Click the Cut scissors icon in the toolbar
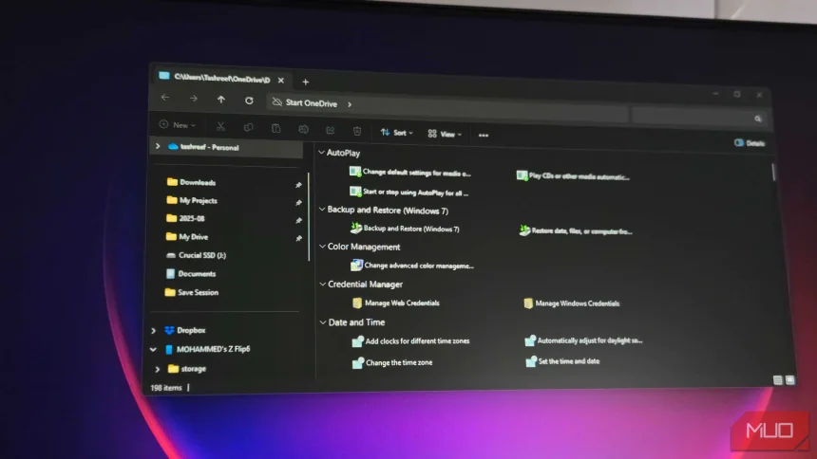Screen dimensions: 817x459 click(220, 127)
